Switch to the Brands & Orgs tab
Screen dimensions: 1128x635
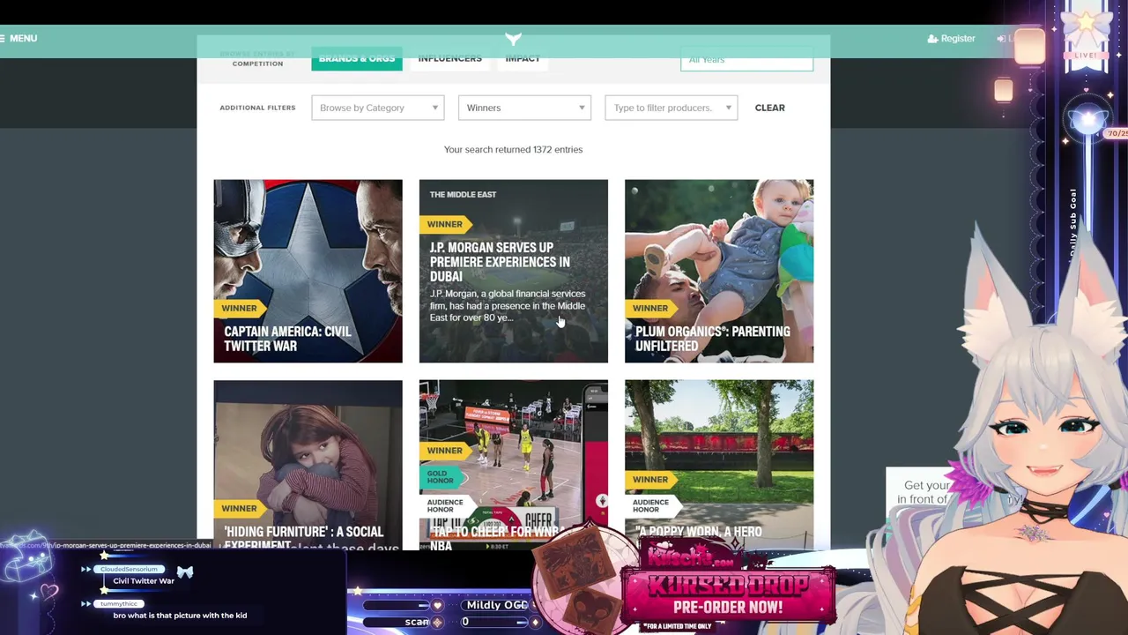(x=357, y=59)
